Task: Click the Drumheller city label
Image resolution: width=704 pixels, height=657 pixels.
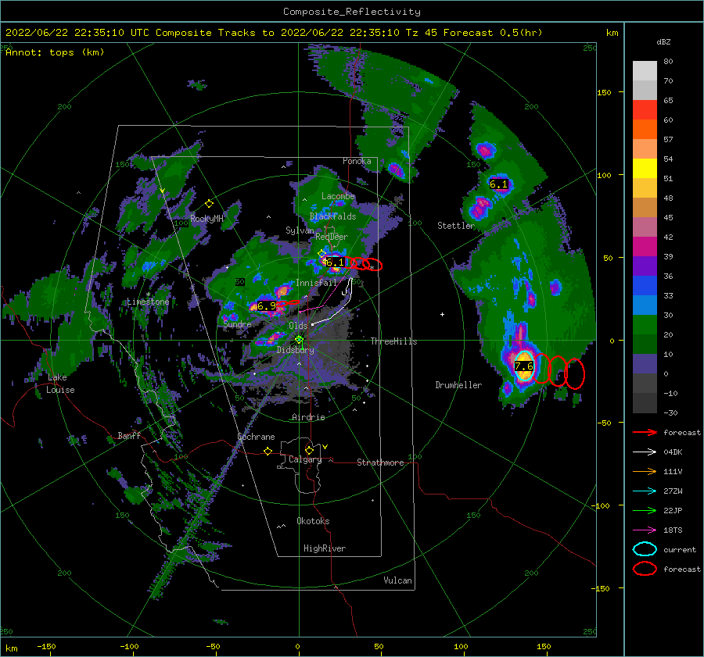Action: coord(458,385)
